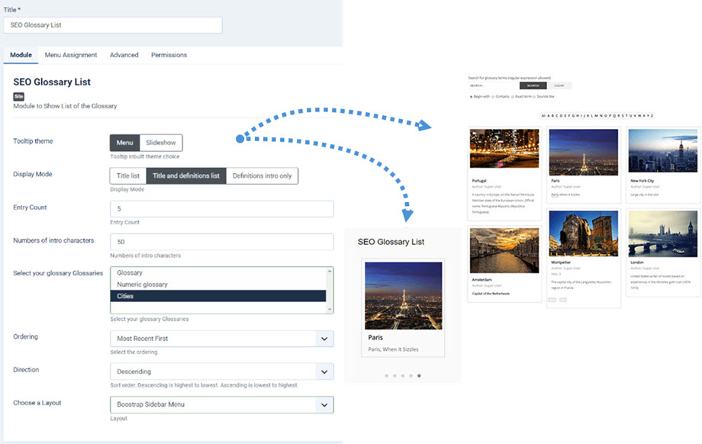
Task: Select "Numeric glossary" in the glossaries list
Action: (x=143, y=285)
